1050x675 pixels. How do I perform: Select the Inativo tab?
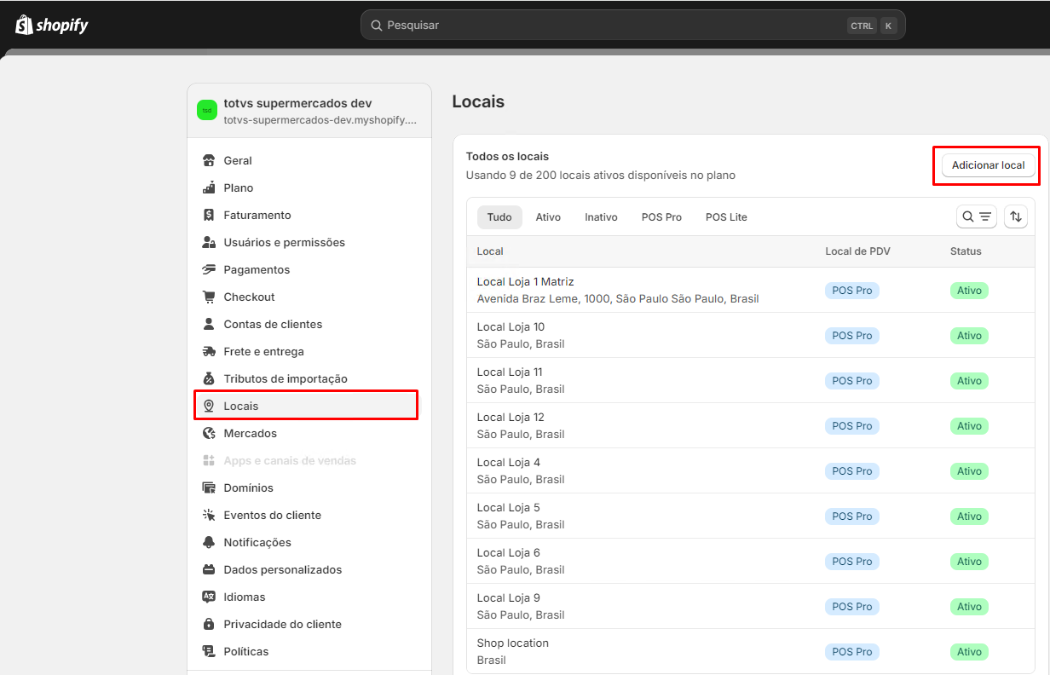(x=601, y=217)
